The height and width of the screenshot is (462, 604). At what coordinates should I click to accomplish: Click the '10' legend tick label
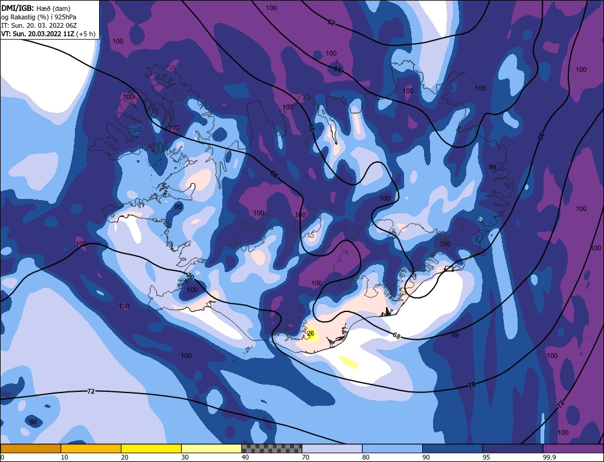click(65, 457)
